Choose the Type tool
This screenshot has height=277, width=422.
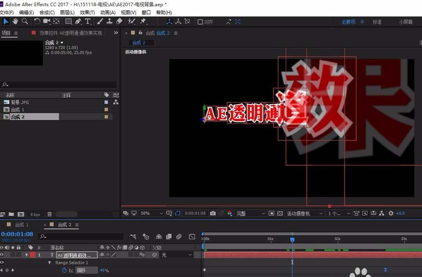(x=87, y=21)
